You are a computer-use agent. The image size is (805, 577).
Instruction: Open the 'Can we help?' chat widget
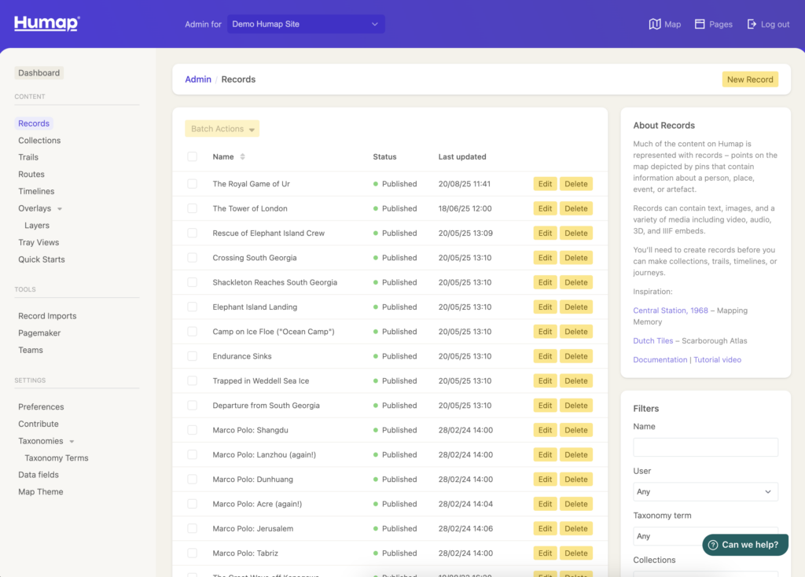(x=744, y=544)
